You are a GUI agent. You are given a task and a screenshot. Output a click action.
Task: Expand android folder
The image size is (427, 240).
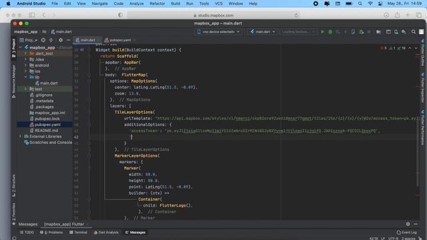[x=25, y=65]
